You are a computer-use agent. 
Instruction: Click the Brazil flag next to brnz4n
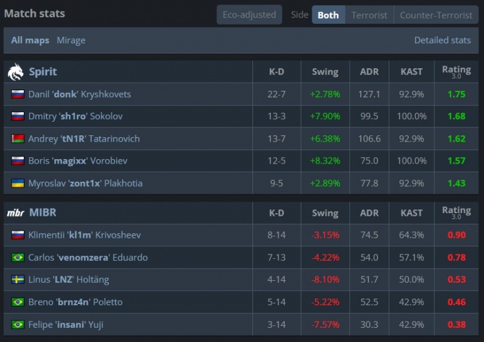tap(17, 302)
